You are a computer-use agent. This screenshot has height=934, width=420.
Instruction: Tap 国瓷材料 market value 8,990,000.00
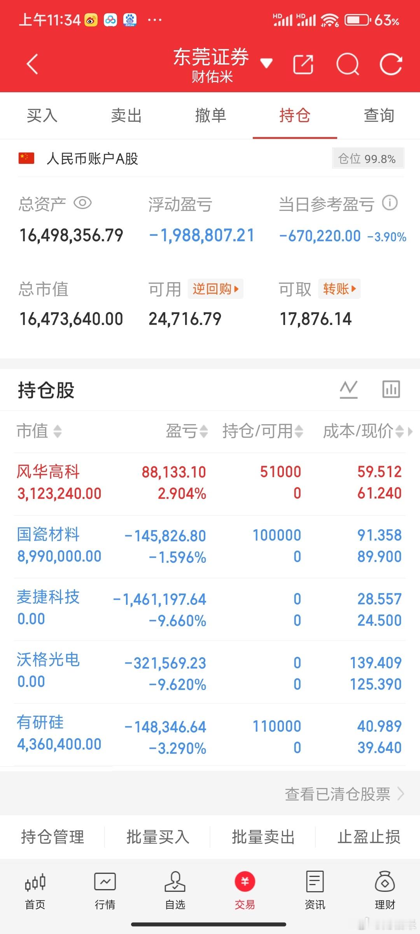pos(59,557)
